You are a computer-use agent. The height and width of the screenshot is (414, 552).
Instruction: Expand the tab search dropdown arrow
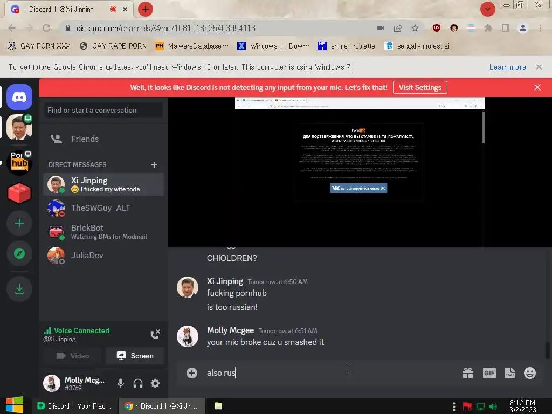tap(487, 9)
